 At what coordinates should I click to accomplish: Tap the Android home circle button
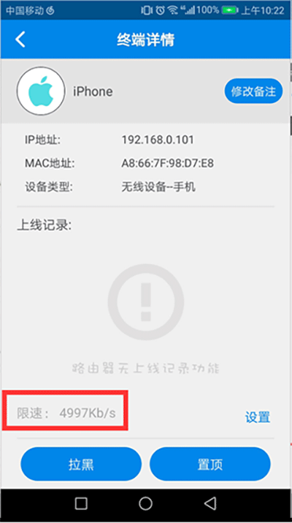pyautogui.click(x=145, y=503)
